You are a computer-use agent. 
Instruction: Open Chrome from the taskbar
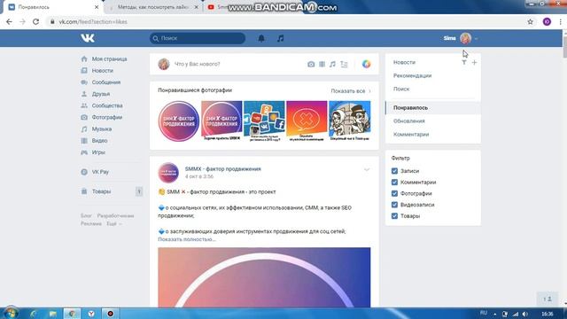[x=72, y=314]
